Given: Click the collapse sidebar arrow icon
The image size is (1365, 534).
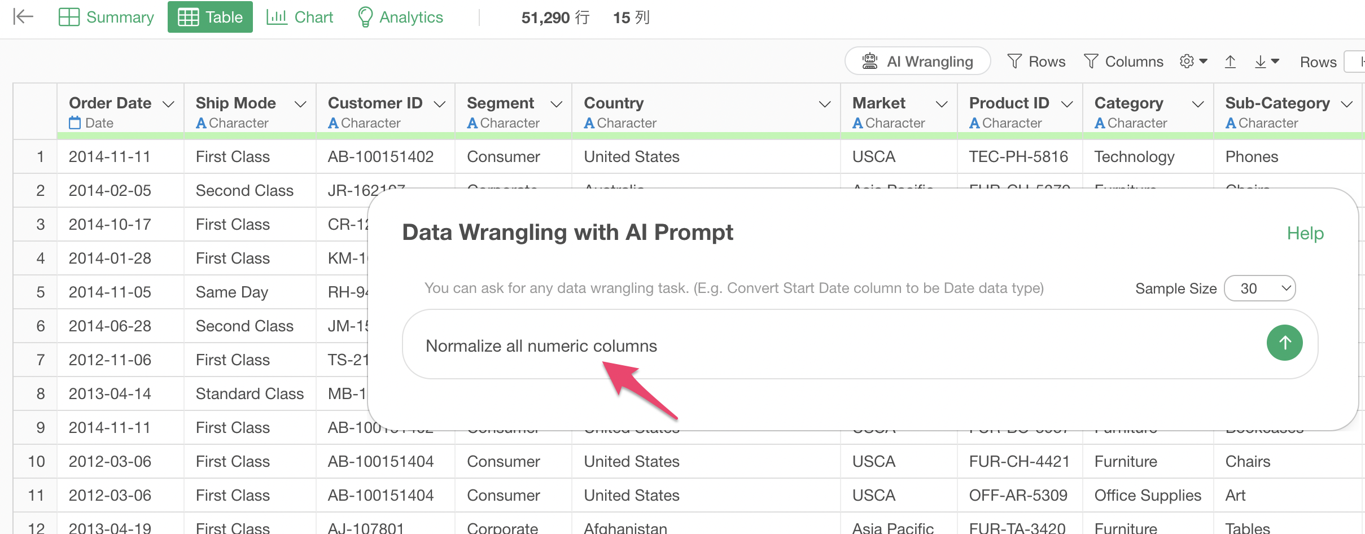Looking at the screenshot, I should pyautogui.click(x=23, y=17).
